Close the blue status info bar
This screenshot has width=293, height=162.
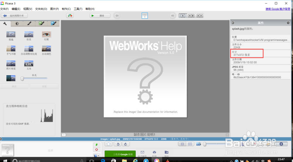(1, 139)
